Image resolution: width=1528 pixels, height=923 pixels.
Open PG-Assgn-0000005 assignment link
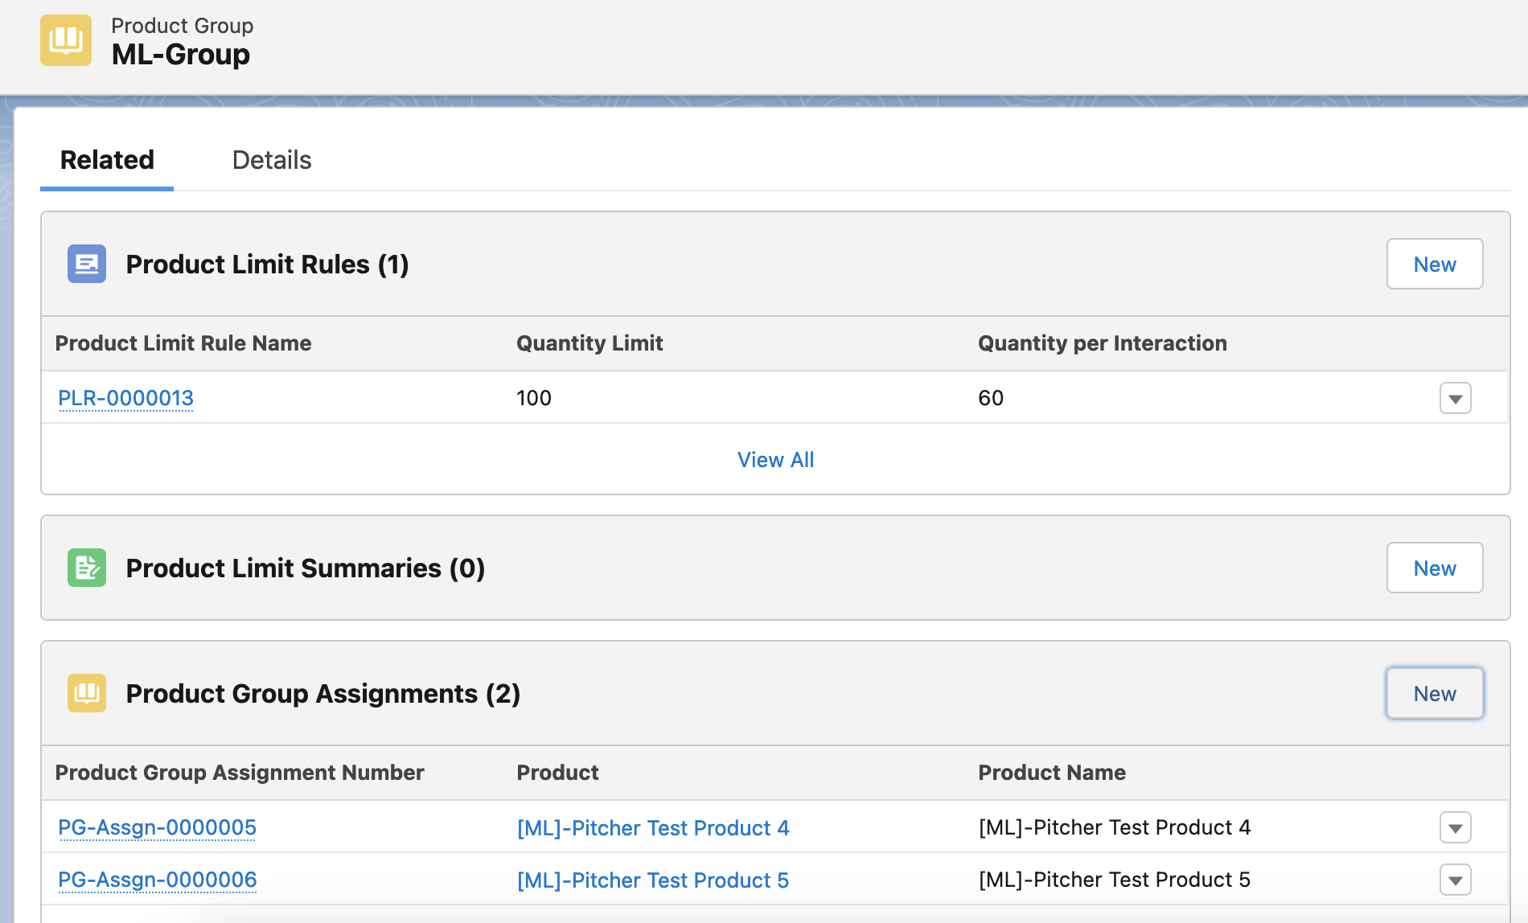tap(157, 827)
